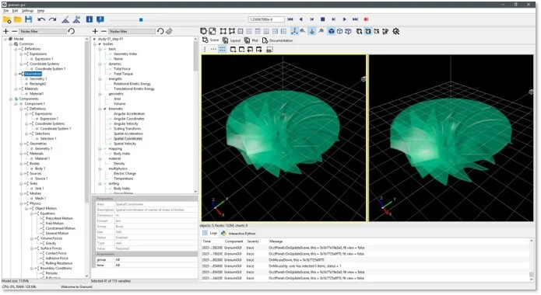Toggle check for Temperature variable
Viewport: 541px width, 295px height.
(111, 179)
